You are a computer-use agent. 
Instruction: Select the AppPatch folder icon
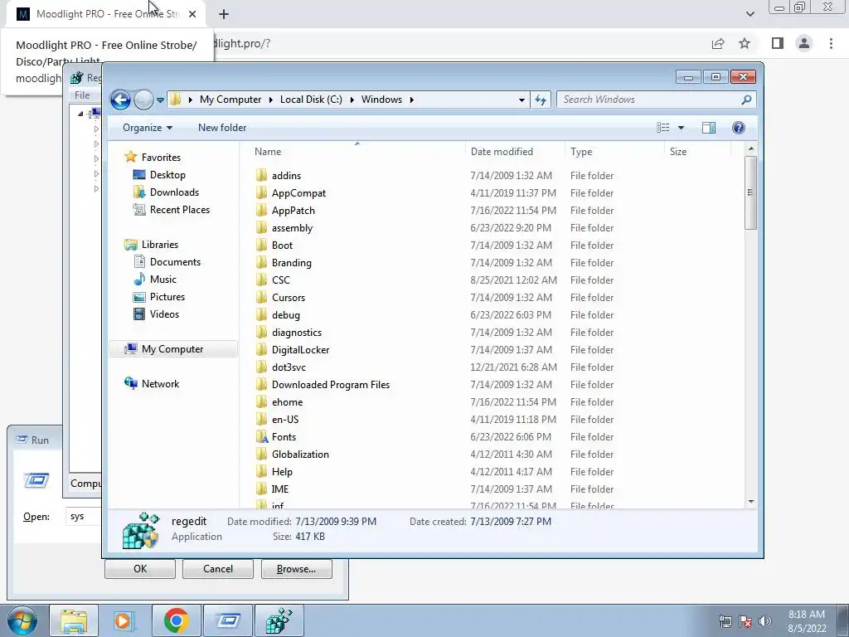[261, 210]
